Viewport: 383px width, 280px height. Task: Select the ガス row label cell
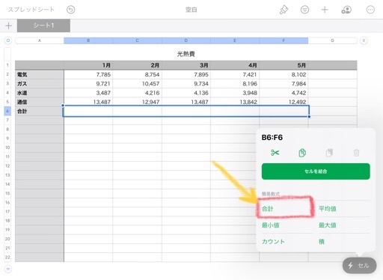click(40, 84)
